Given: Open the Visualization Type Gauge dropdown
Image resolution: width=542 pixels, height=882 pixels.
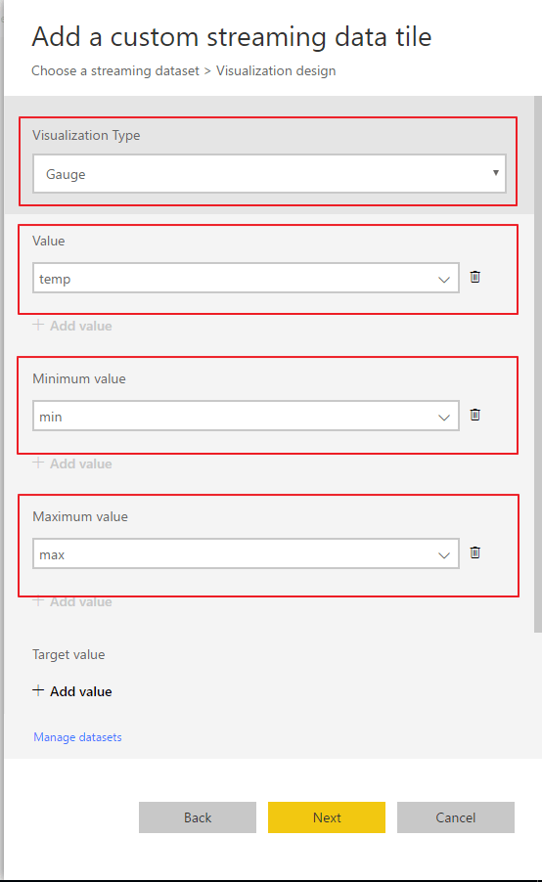Looking at the screenshot, I should point(269,174).
